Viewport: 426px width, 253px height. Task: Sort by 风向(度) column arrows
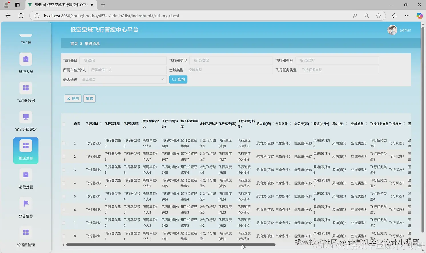347,124
